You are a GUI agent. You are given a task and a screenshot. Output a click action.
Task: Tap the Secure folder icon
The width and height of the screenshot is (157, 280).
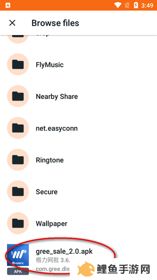coord(18,192)
